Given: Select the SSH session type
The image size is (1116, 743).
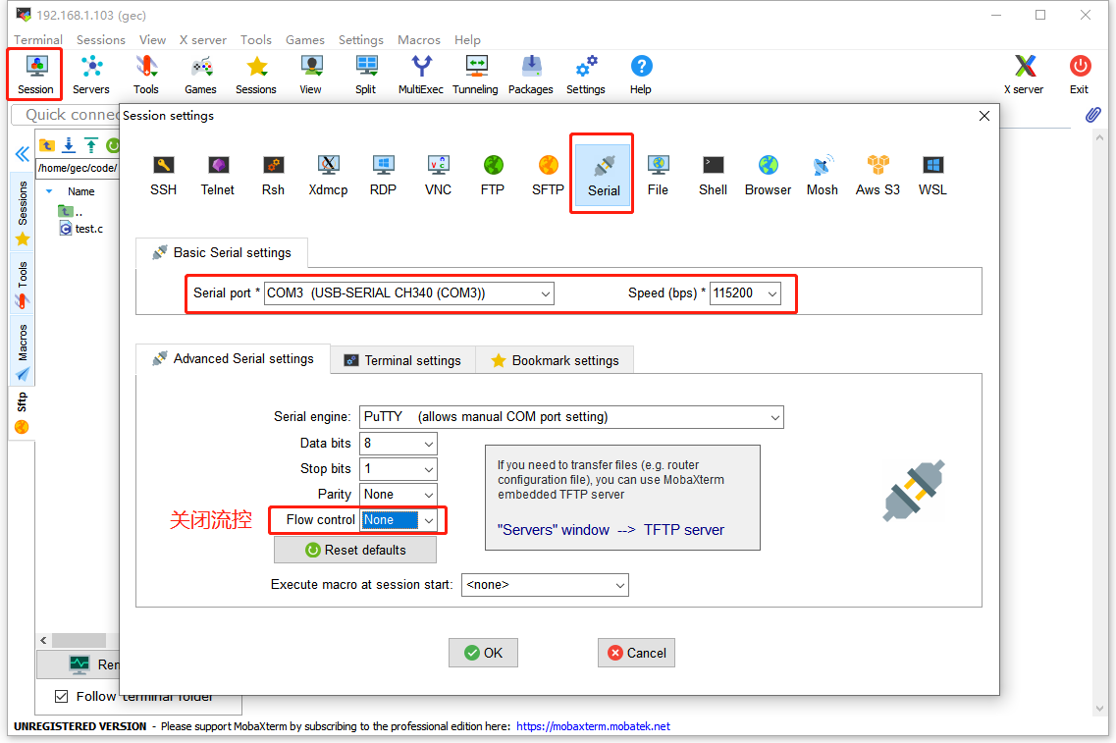Looking at the screenshot, I should [x=163, y=175].
